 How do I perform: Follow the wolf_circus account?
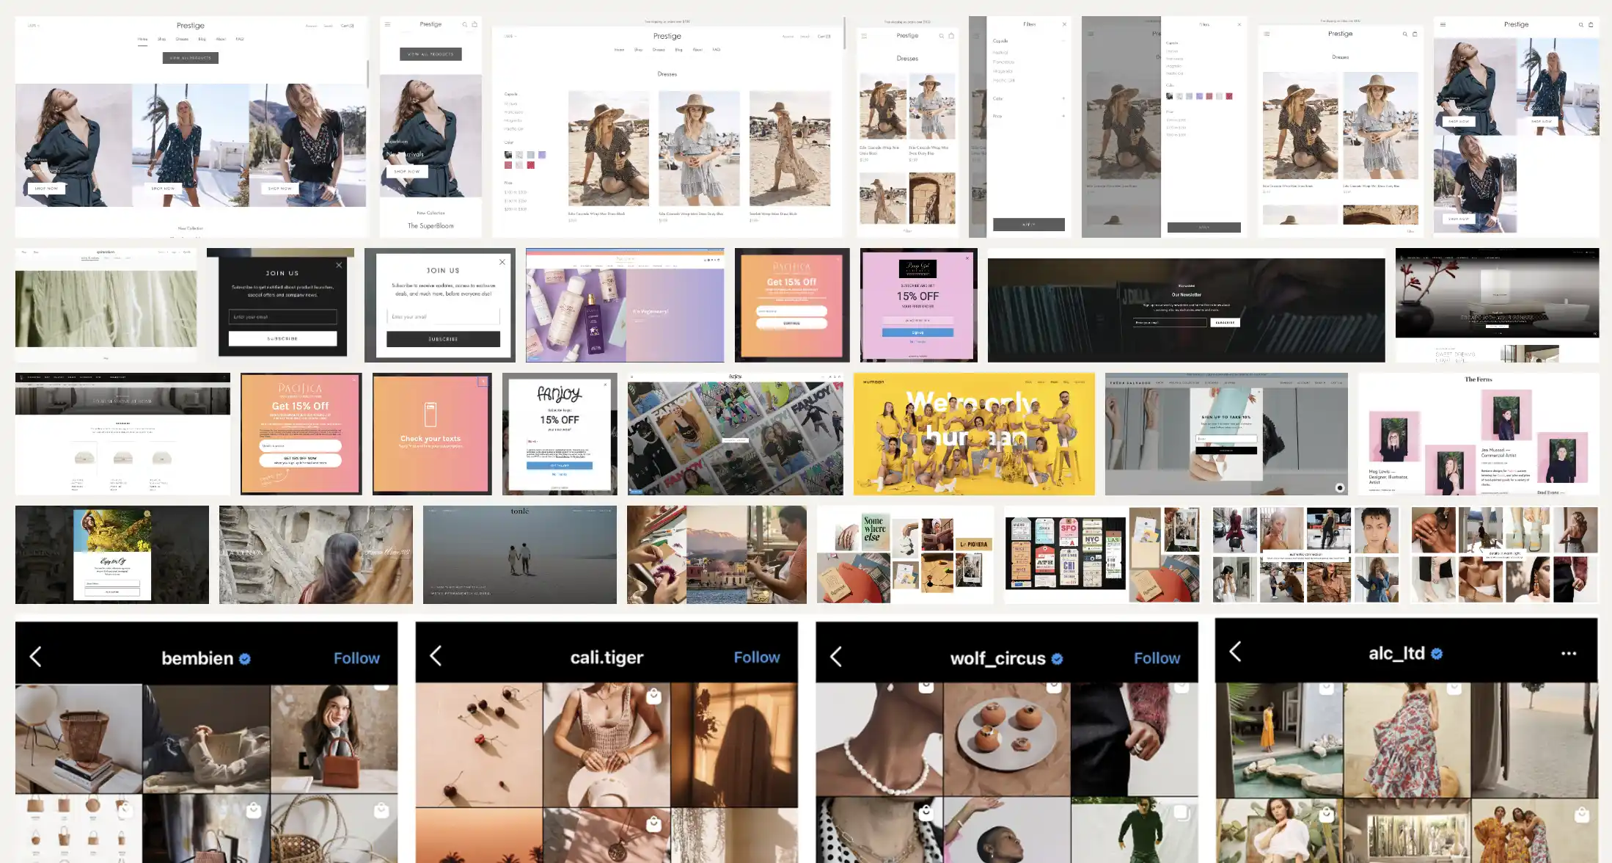coord(1157,658)
